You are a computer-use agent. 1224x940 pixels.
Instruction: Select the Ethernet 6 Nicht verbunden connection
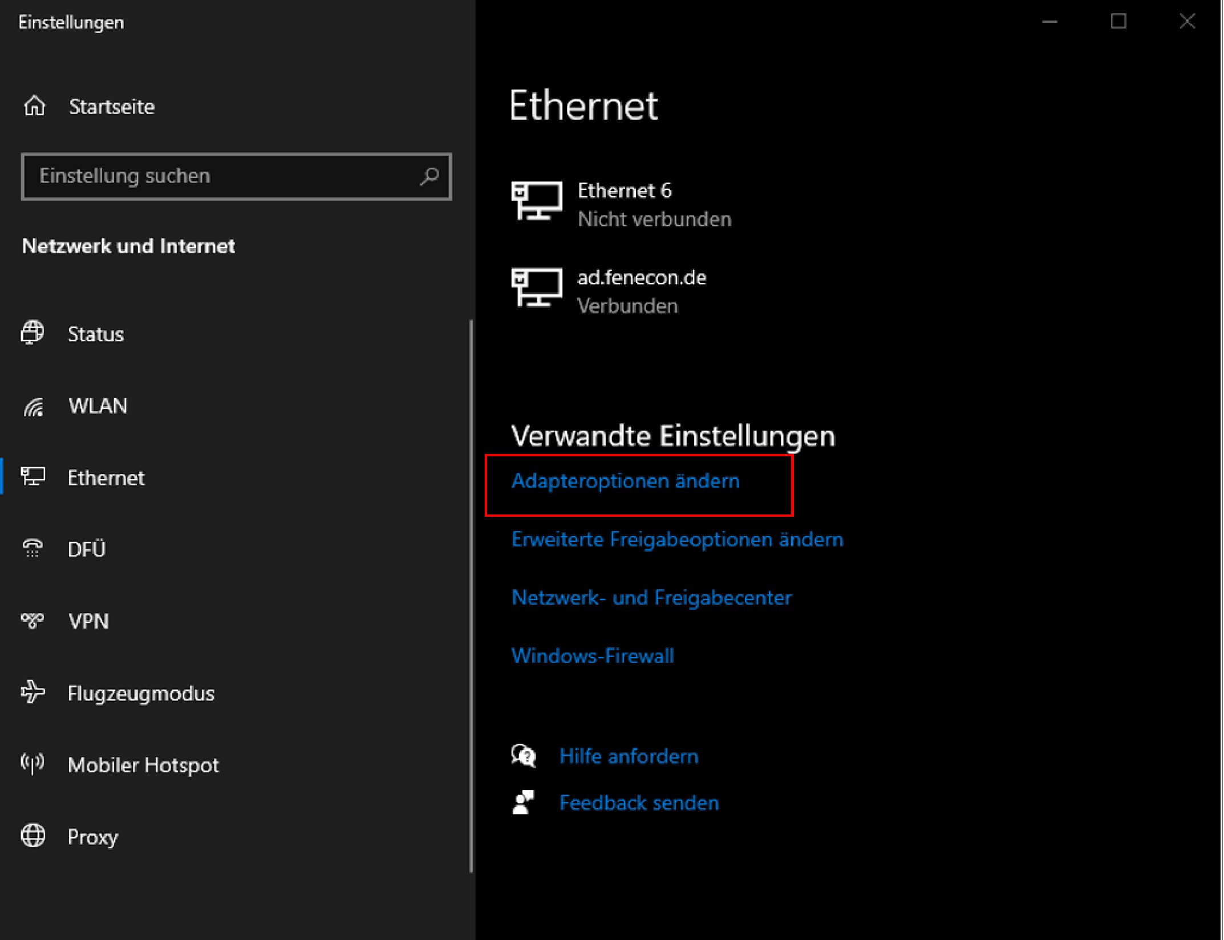pos(622,205)
